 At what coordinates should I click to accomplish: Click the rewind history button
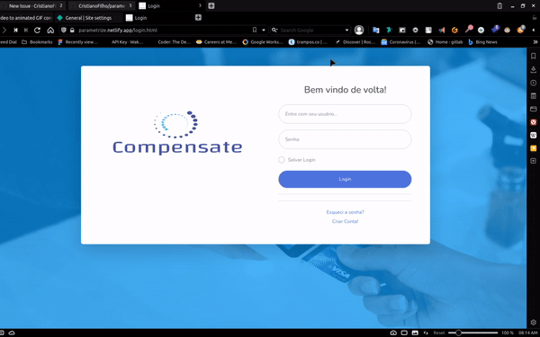tap(15, 31)
